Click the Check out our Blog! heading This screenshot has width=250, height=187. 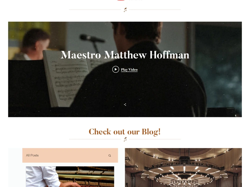pos(125,132)
